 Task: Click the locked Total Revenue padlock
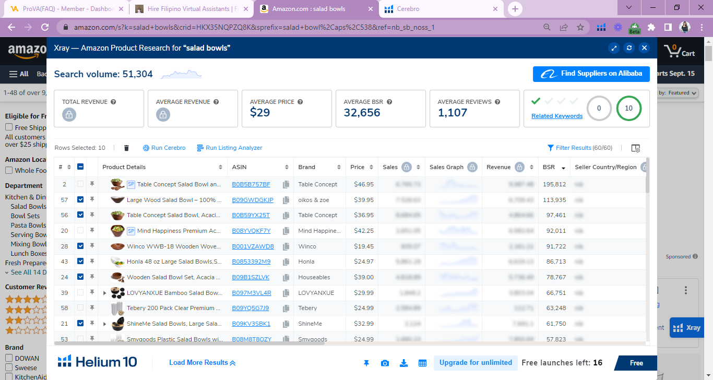point(69,115)
